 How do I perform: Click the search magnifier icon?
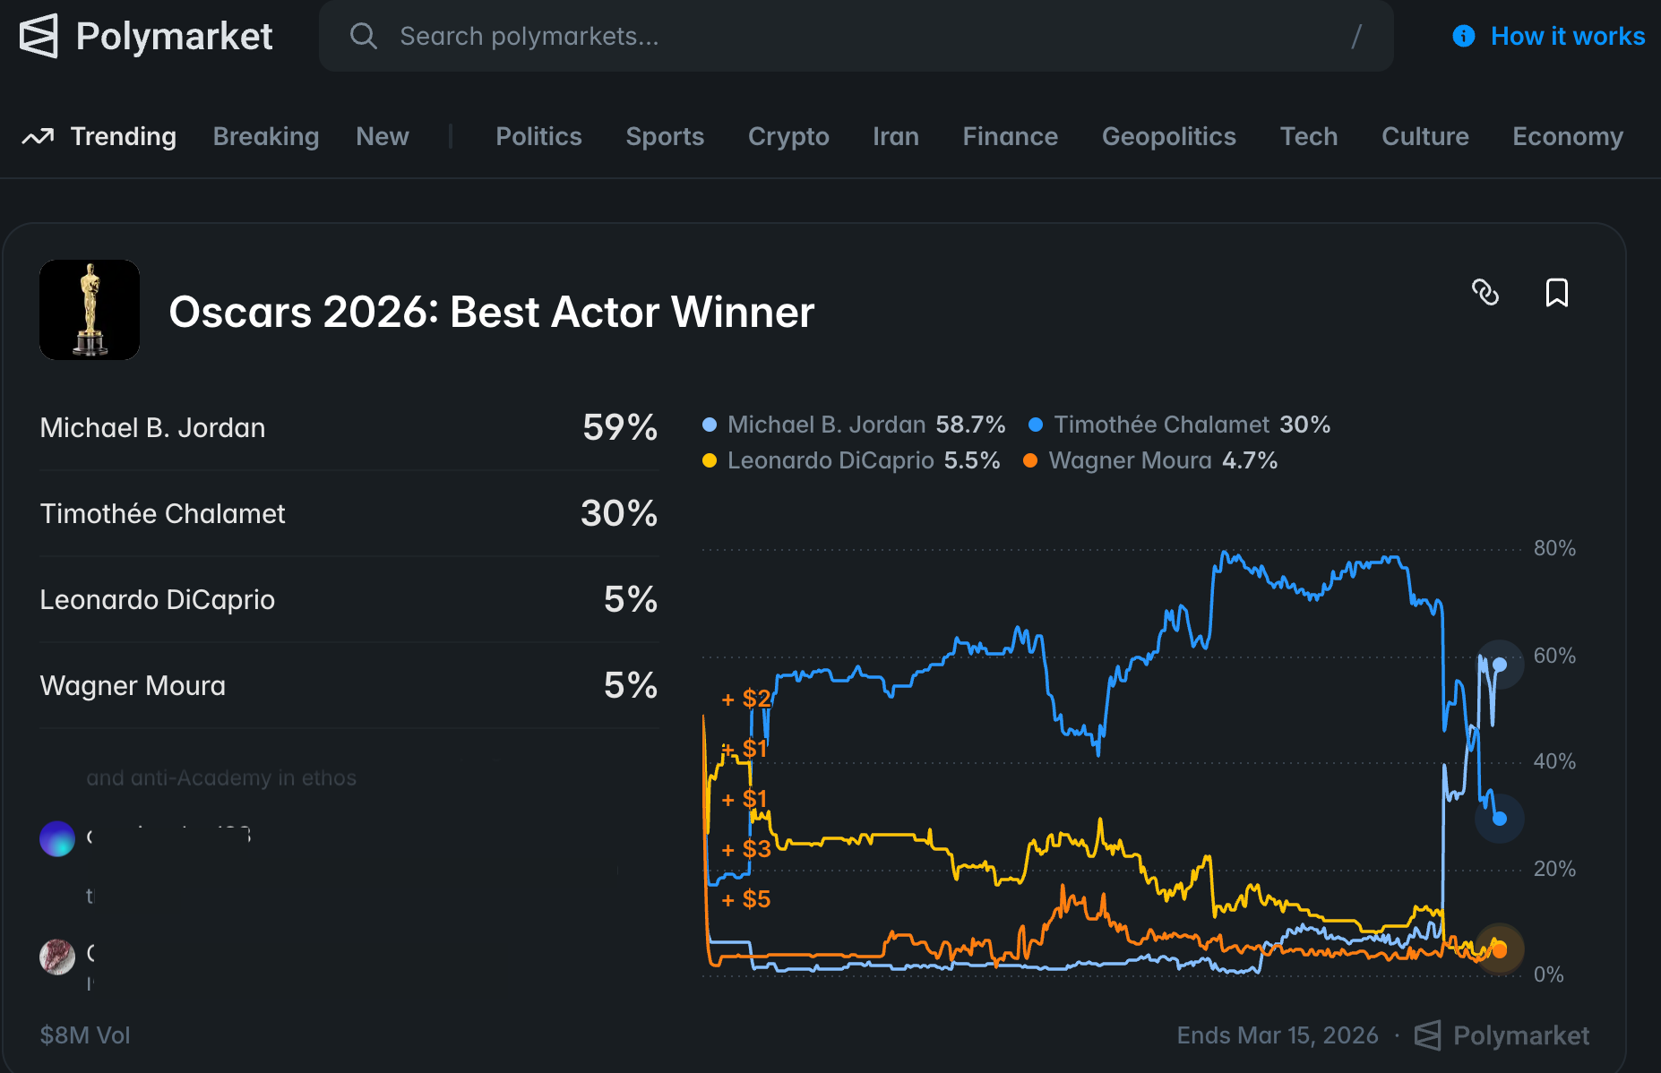click(363, 36)
